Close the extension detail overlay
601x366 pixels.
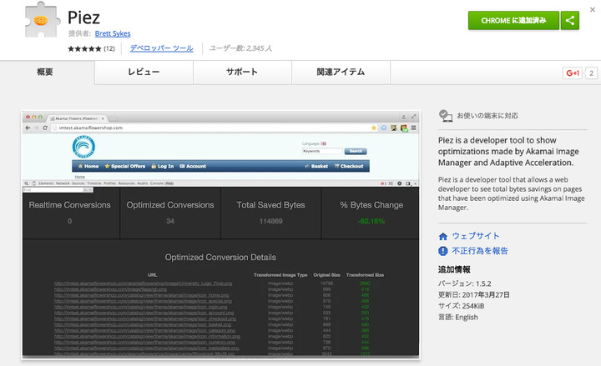pos(593,9)
